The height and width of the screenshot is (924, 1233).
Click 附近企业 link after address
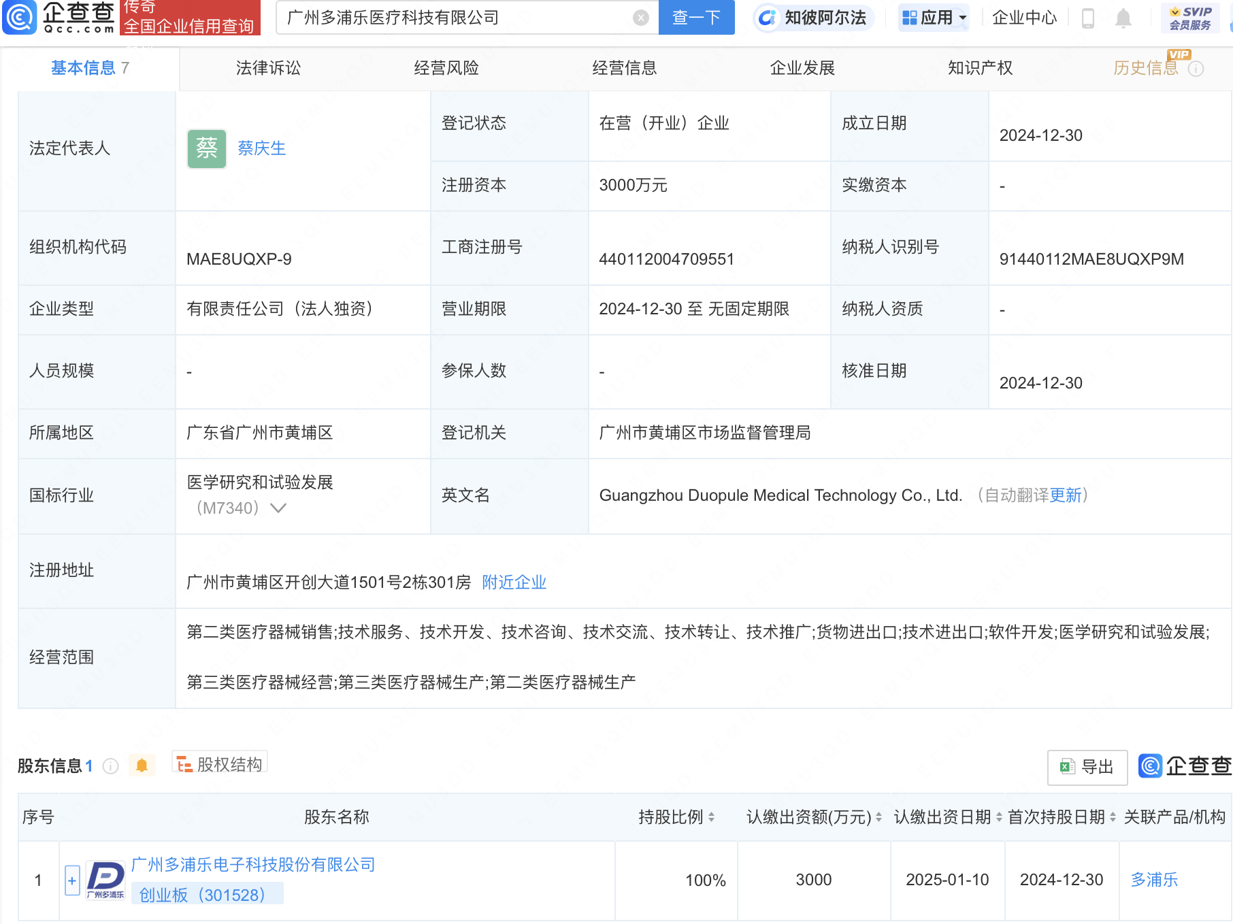[x=514, y=582]
